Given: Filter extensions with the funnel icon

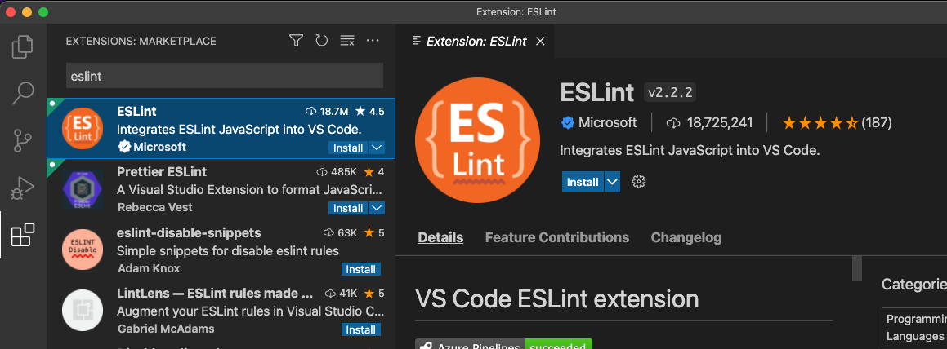Looking at the screenshot, I should [x=295, y=41].
